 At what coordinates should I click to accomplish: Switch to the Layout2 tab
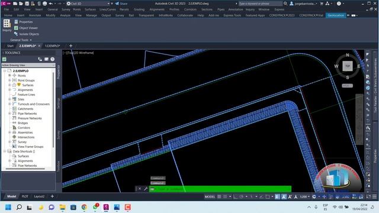click(x=39, y=196)
